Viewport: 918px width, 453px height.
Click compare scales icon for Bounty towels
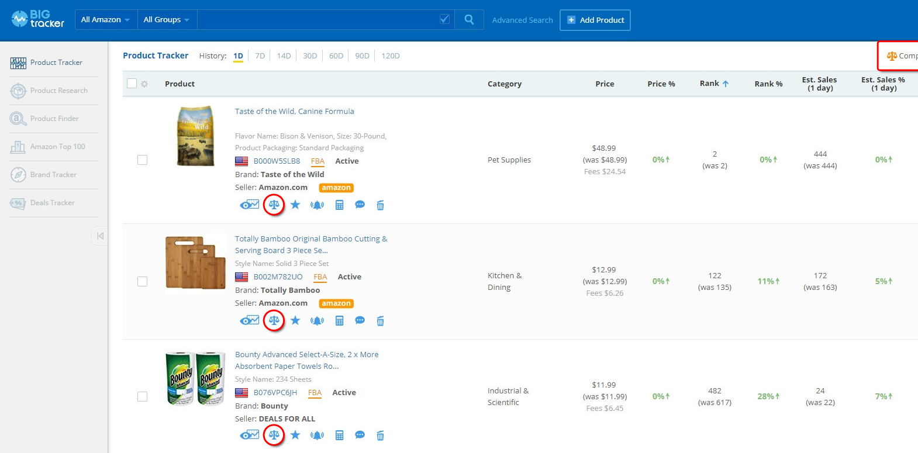click(274, 435)
